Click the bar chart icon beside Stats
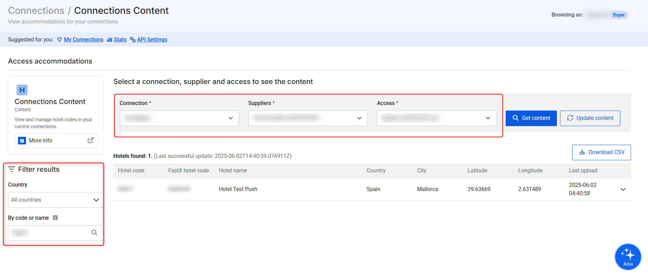Image resolution: width=648 pixels, height=275 pixels. (109, 40)
